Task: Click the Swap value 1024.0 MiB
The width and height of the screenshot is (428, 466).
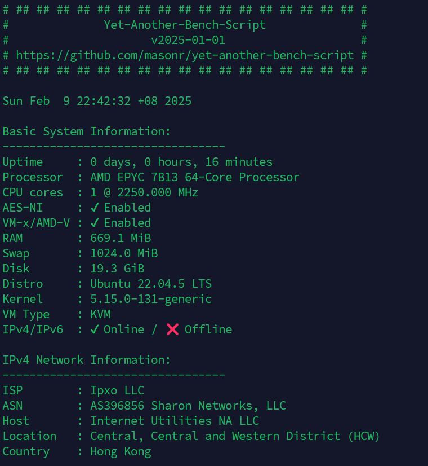Action: (124, 253)
